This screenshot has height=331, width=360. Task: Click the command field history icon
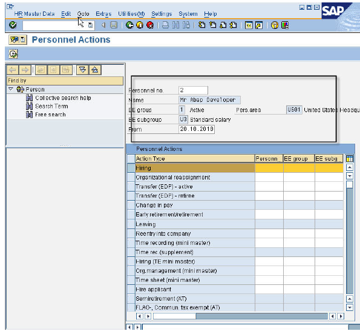pyautogui.click(x=91, y=25)
